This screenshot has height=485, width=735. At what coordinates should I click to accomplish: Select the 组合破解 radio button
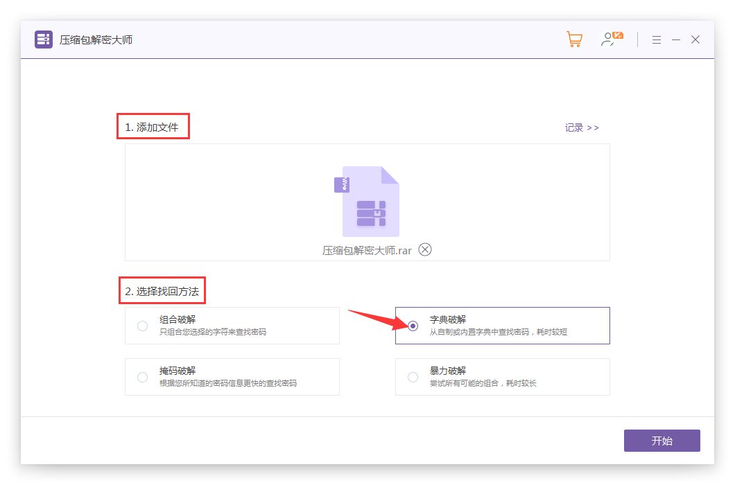[142, 326]
